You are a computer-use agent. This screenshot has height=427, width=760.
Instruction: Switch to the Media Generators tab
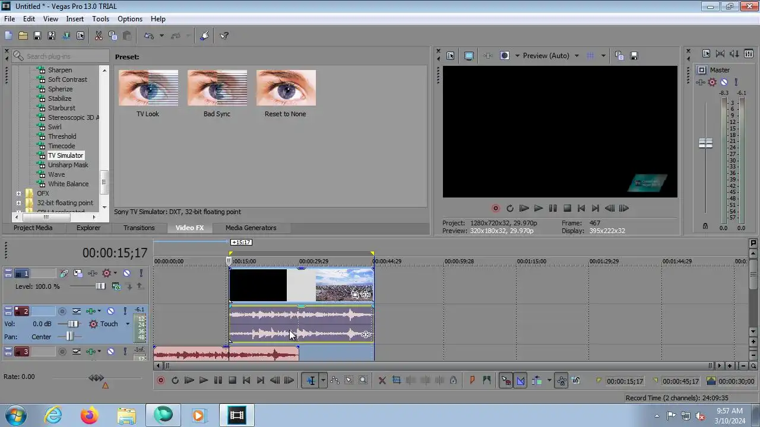251,228
